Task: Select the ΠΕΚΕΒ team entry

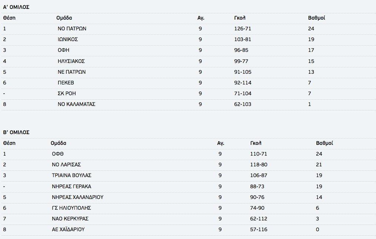Action: (x=66, y=83)
